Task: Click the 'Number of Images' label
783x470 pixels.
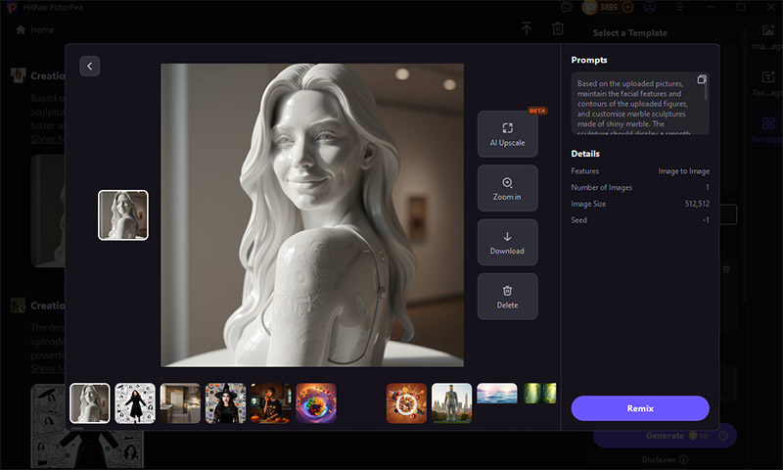Action: point(601,187)
